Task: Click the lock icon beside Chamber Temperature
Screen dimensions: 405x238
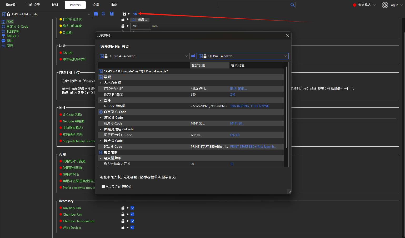Action: (x=123, y=221)
